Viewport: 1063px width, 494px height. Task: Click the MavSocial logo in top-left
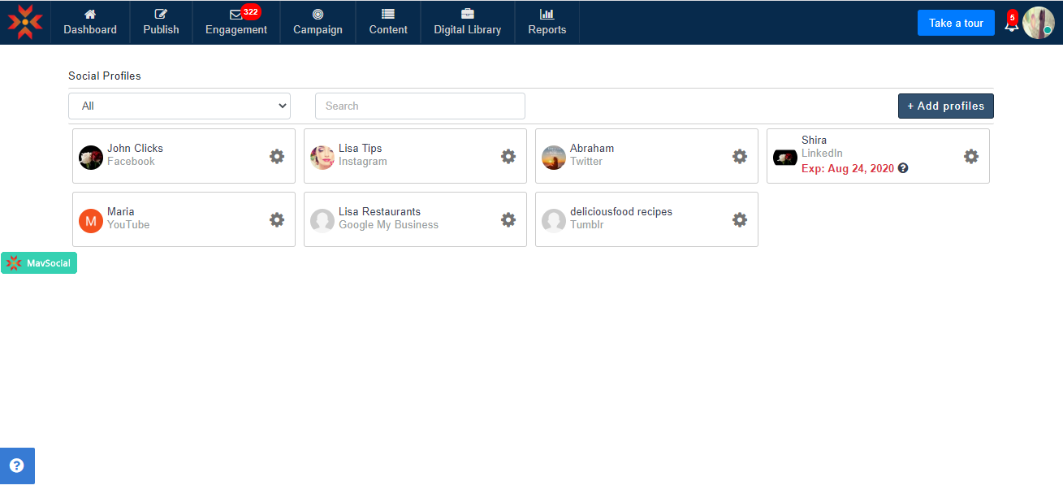click(x=25, y=22)
